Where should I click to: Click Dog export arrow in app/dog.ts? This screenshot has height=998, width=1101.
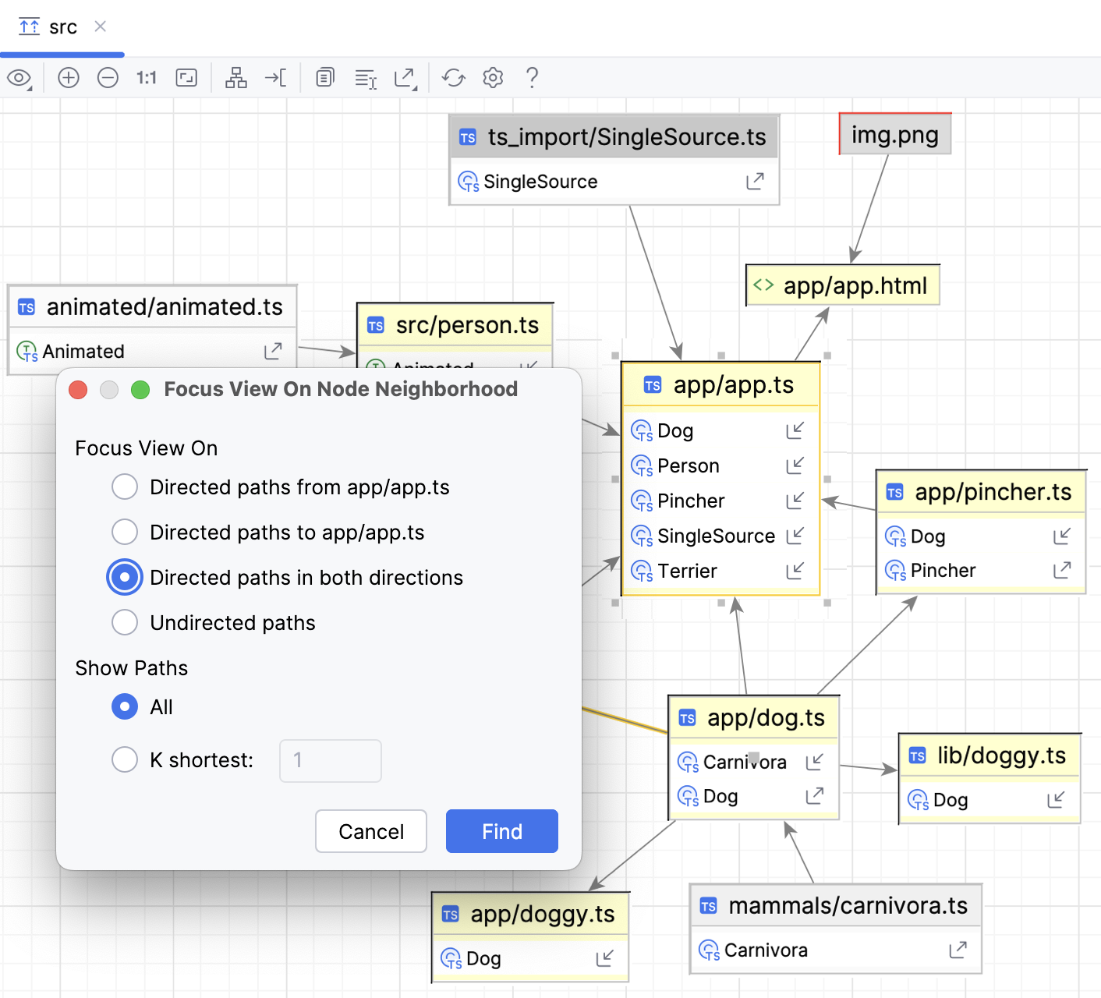pos(814,796)
